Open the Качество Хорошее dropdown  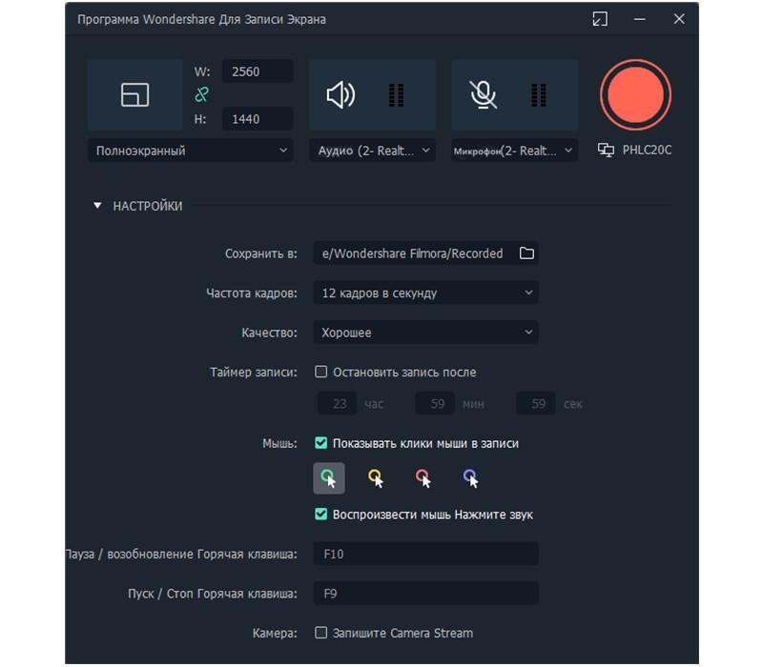(425, 333)
